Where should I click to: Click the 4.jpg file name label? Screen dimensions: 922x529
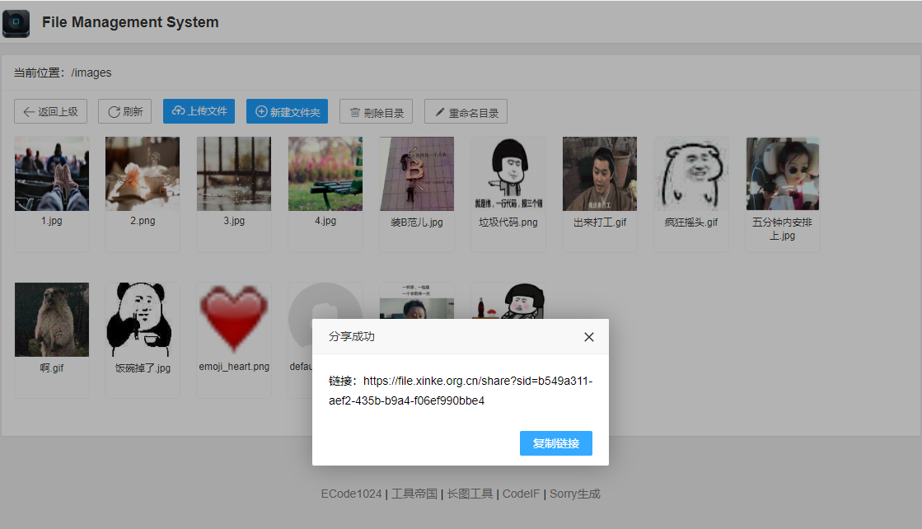click(325, 221)
